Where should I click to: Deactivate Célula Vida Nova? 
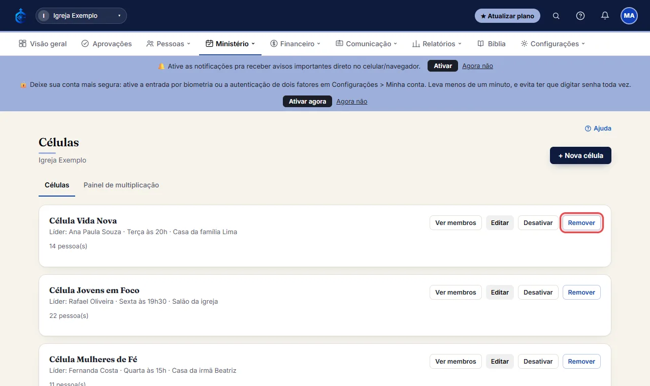coord(538,223)
